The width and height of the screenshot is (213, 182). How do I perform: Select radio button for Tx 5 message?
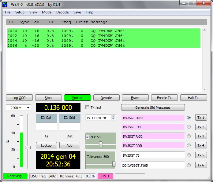click(x=189, y=155)
